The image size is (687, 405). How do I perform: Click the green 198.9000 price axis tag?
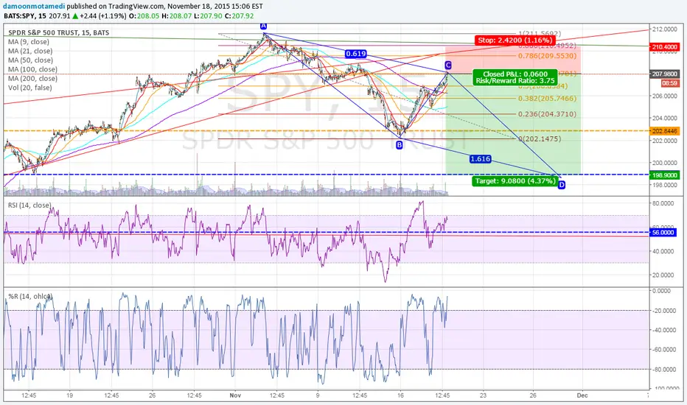tap(665, 175)
